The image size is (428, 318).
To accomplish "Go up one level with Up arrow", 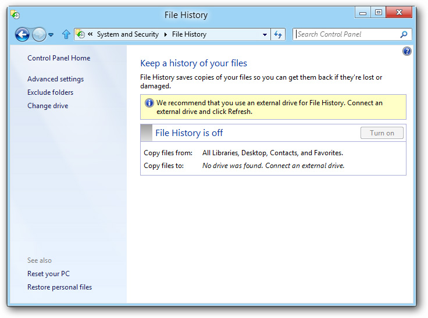I will (66, 34).
